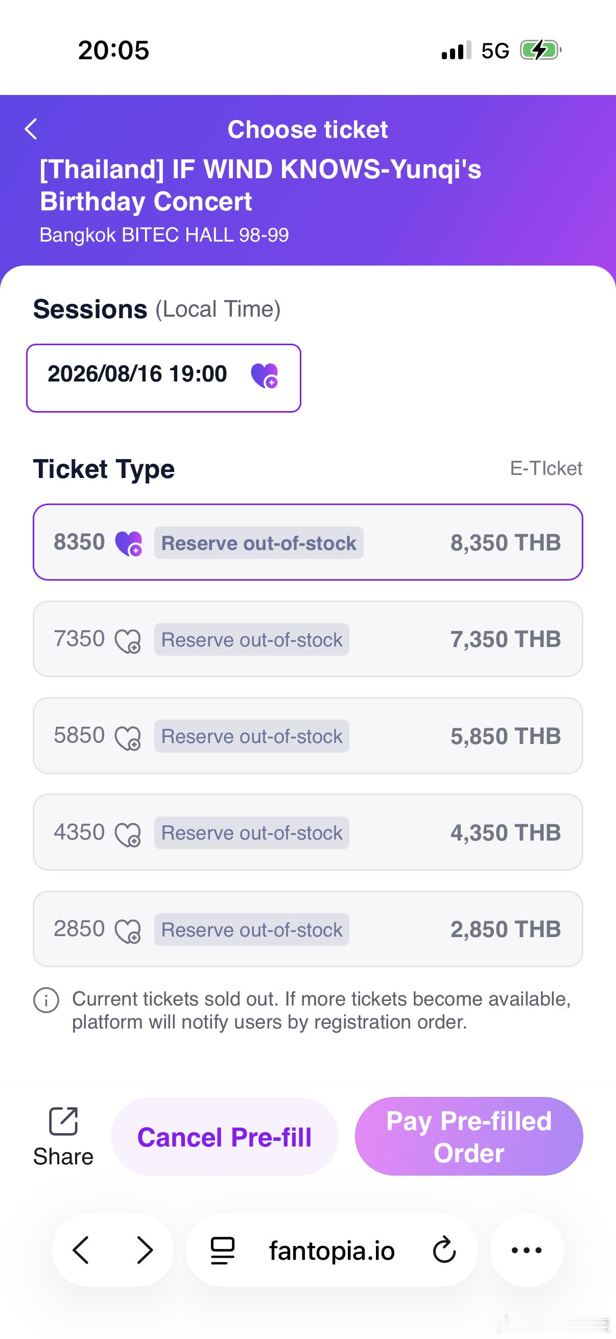Viewport: 616px width, 1339px height.
Task: Tap the fantopia.io address field
Action: (331, 1250)
